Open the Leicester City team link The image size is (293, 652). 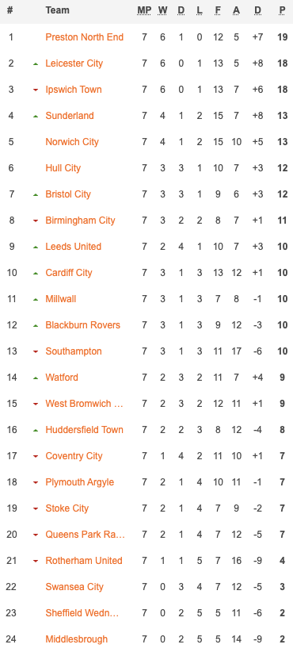(x=74, y=63)
